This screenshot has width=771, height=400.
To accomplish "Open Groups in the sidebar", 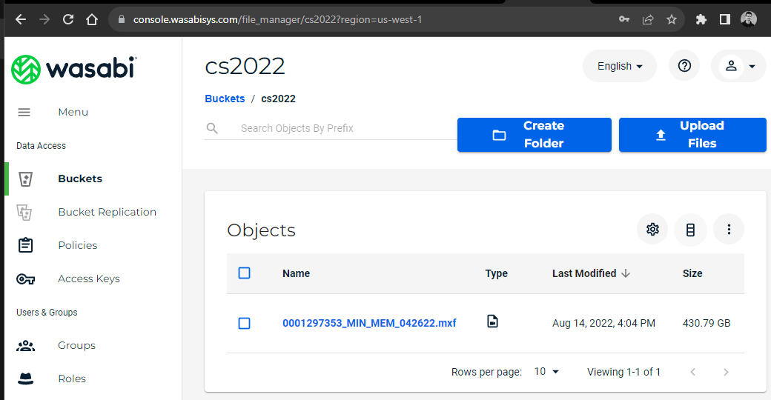I will (x=76, y=346).
